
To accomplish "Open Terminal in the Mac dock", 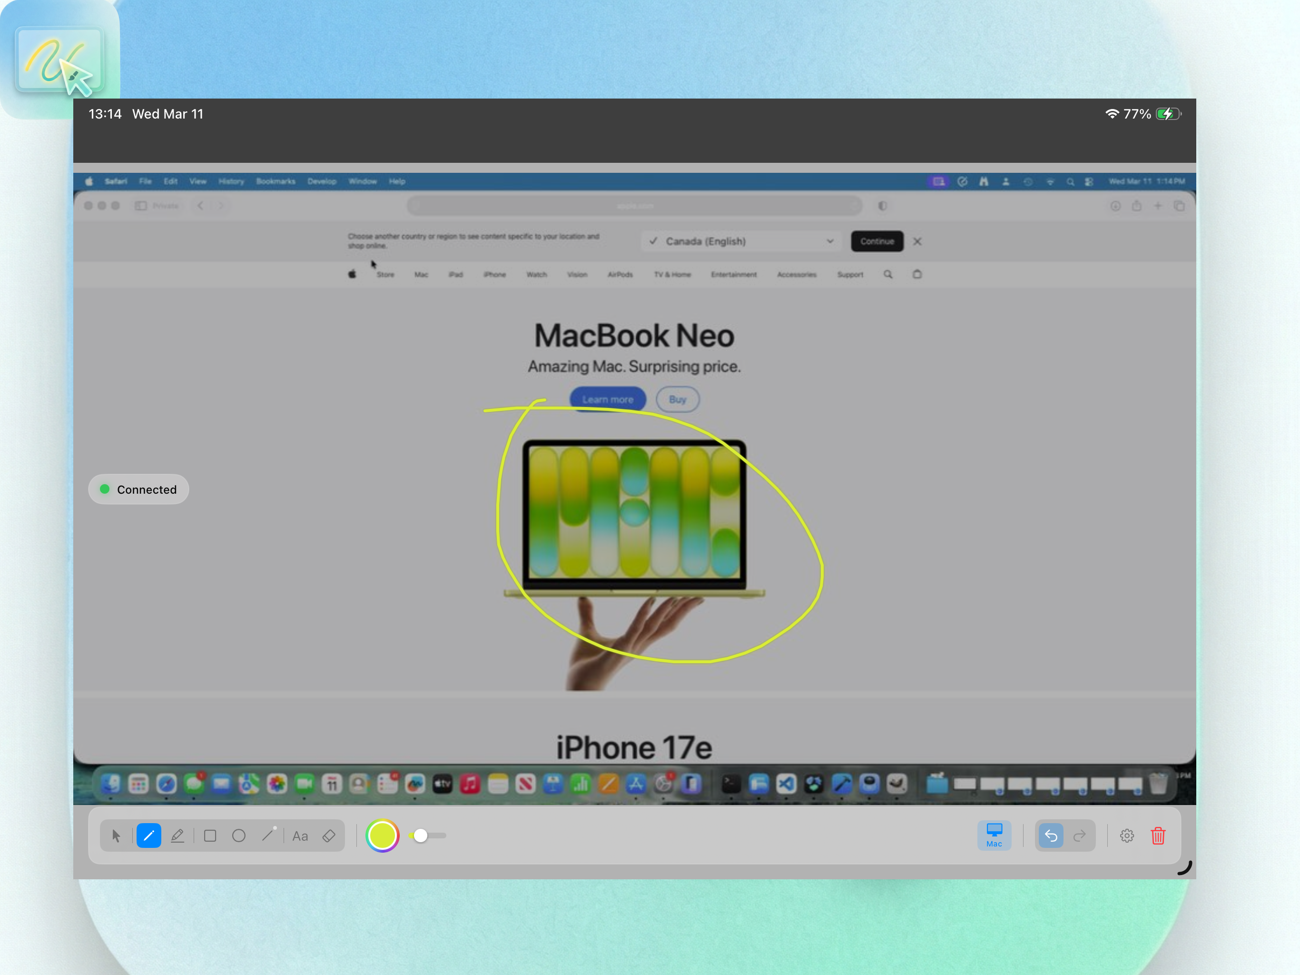I will coord(730,783).
